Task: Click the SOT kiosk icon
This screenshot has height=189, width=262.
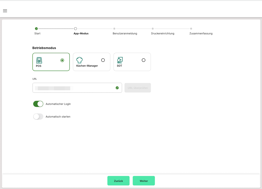Action: tap(120, 60)
